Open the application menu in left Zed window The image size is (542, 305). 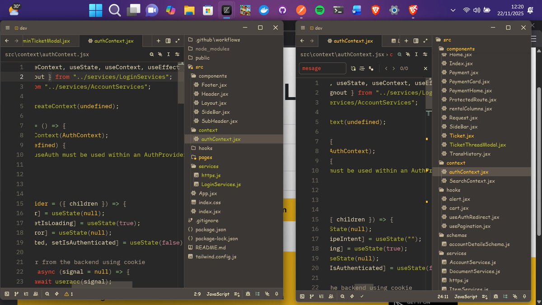[7, 28]
